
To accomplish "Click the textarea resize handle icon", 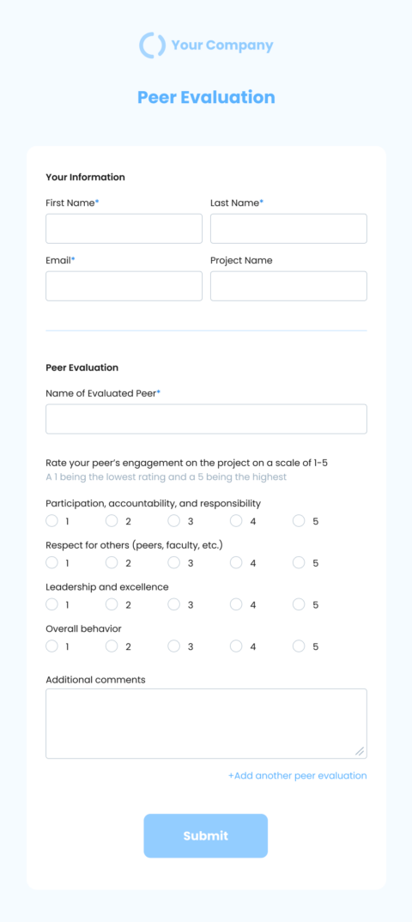I will click(359, 751).
